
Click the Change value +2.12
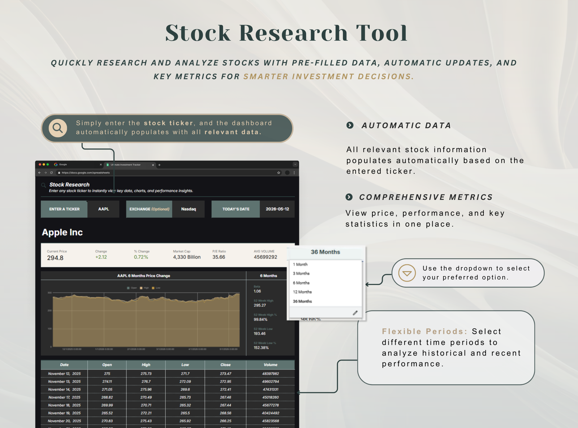[x=101, y=257]
